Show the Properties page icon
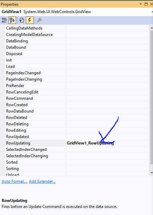The height and width of the screenshot is (215, 153). (21, 20)
